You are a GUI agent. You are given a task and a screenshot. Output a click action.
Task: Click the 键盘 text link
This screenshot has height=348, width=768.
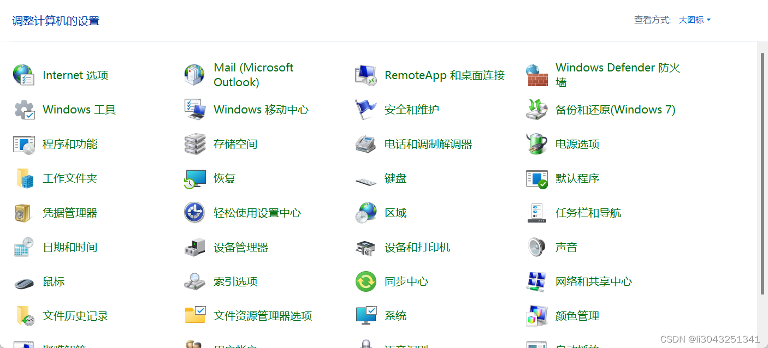395,178
